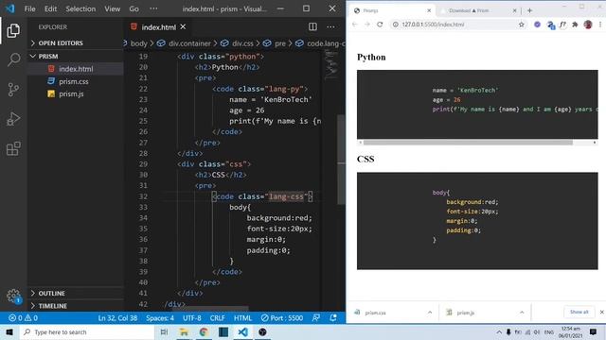
Task: Open the Explorer view in activity bar
Action: (13, 30)
